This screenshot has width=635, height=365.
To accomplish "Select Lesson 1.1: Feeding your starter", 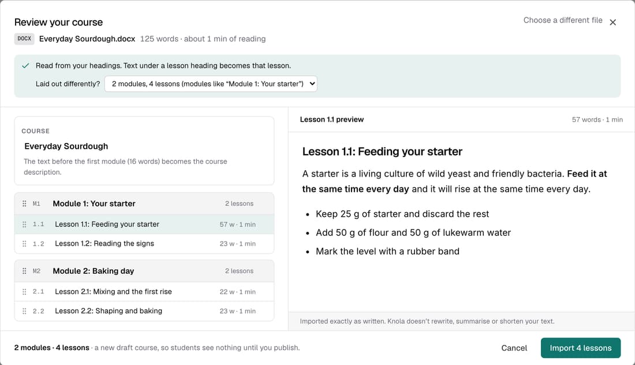I will point(144,224).
